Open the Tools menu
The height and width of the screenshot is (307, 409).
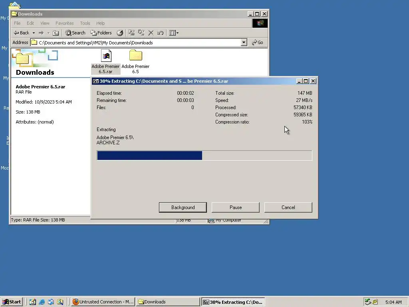(85, 23)
